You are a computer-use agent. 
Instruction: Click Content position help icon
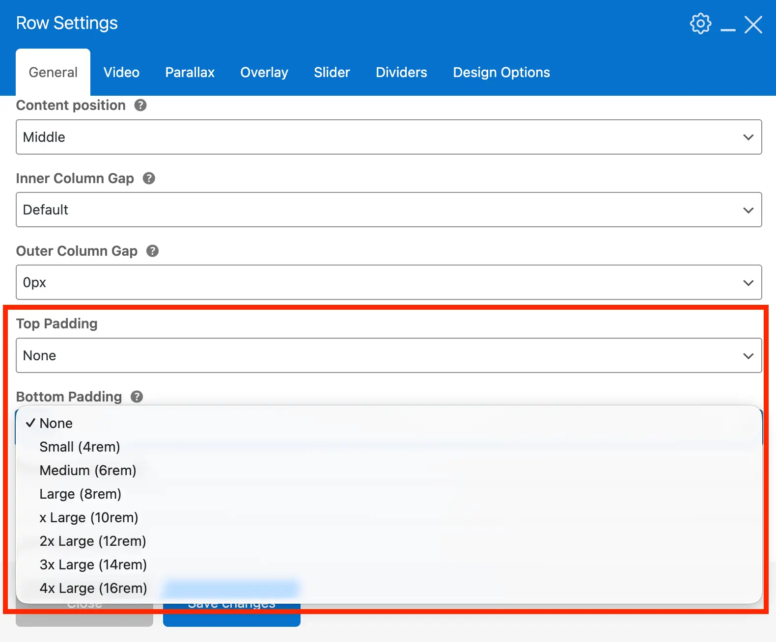pyautogui.click(x=140, y=106)
